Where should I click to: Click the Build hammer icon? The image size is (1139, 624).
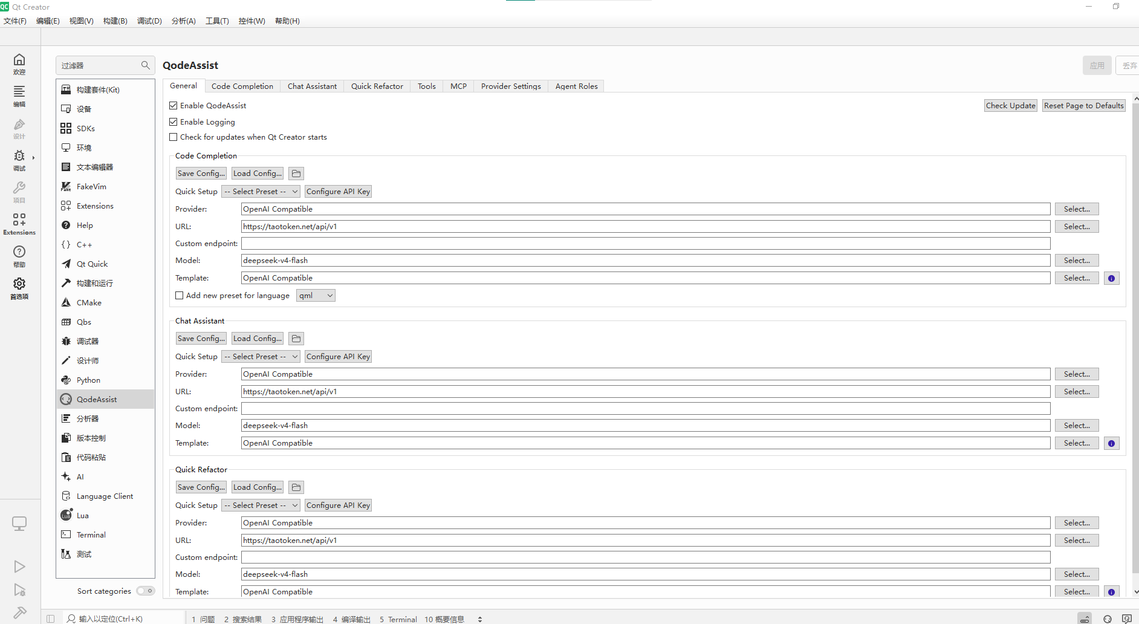[19, 613]
